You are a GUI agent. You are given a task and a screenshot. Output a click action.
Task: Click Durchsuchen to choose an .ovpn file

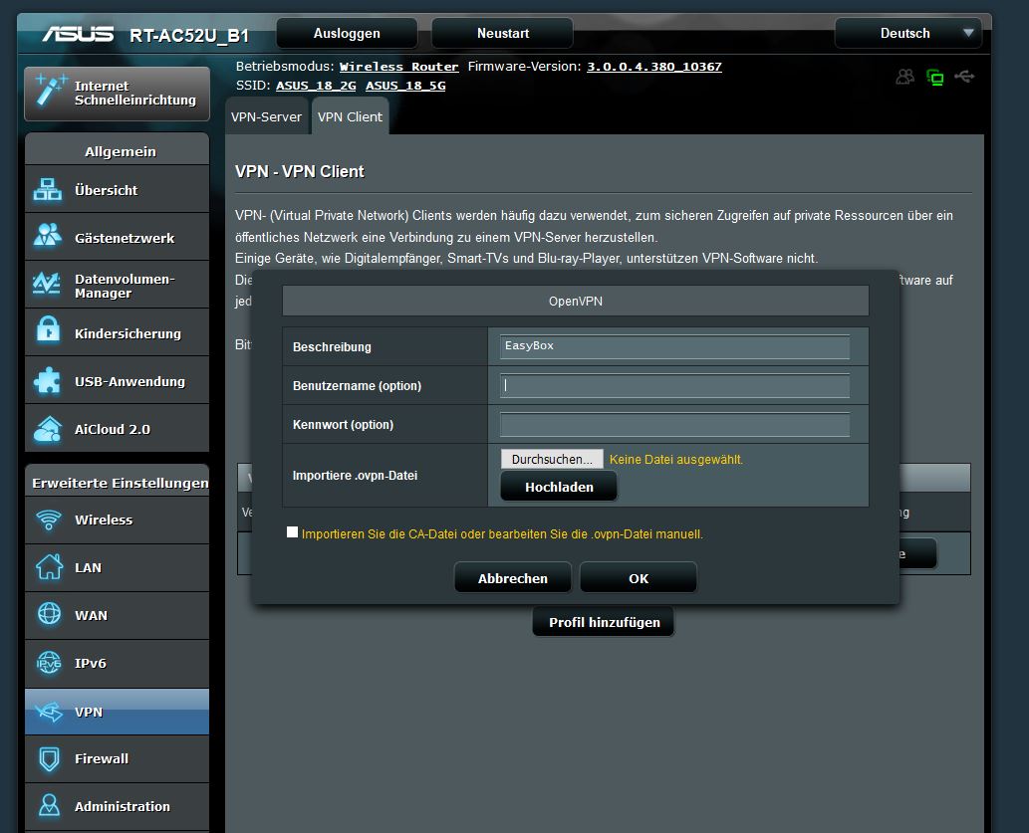pos(552,459)
